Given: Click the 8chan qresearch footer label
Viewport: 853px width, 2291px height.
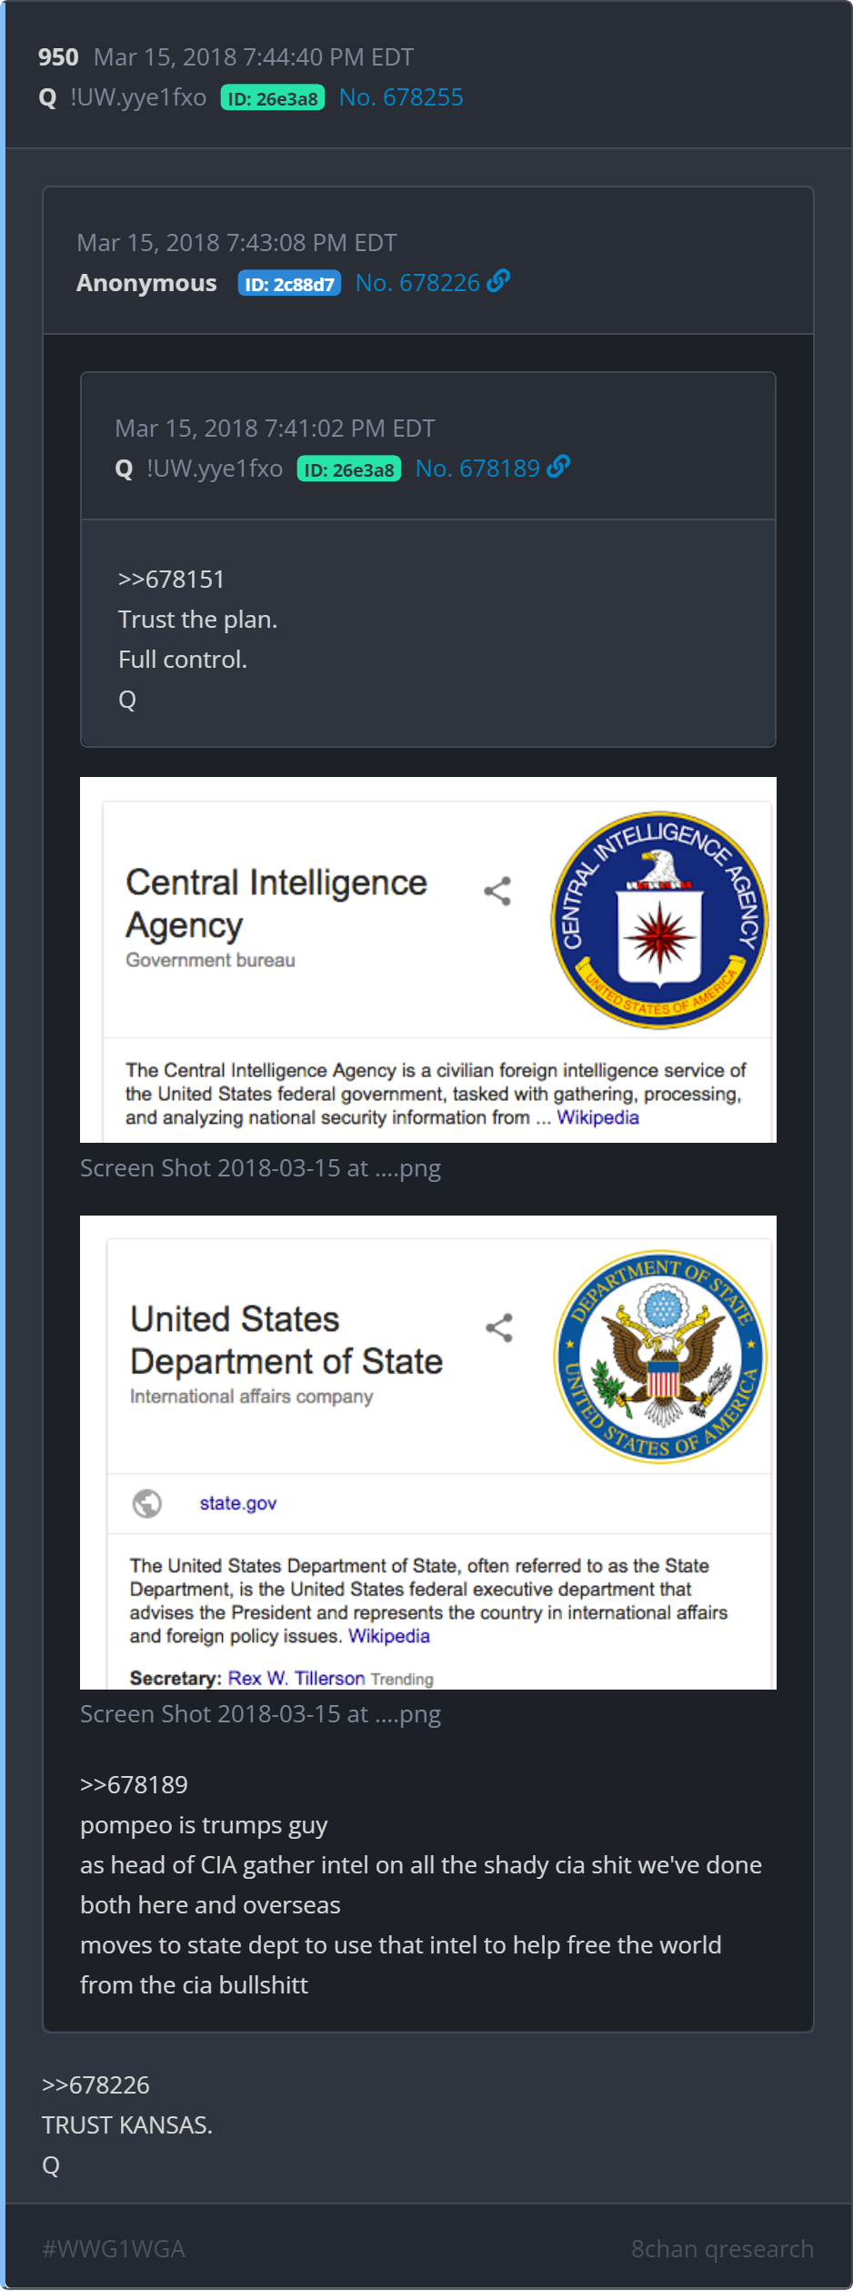Looking at the screenshot, I should pyautogui.click(x=723, y=2249).
